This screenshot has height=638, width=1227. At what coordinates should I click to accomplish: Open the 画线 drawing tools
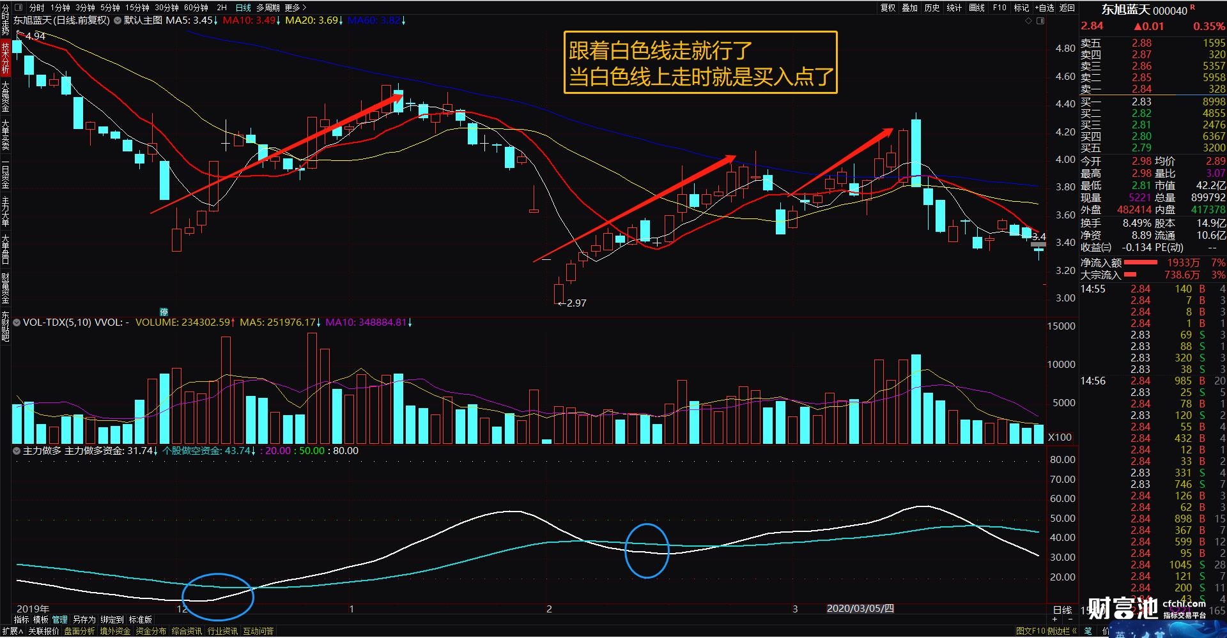tap(976, 8)
